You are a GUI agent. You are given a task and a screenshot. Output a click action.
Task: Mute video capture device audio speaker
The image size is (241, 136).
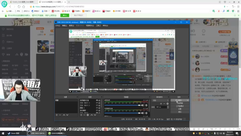[x=142, y=113]
